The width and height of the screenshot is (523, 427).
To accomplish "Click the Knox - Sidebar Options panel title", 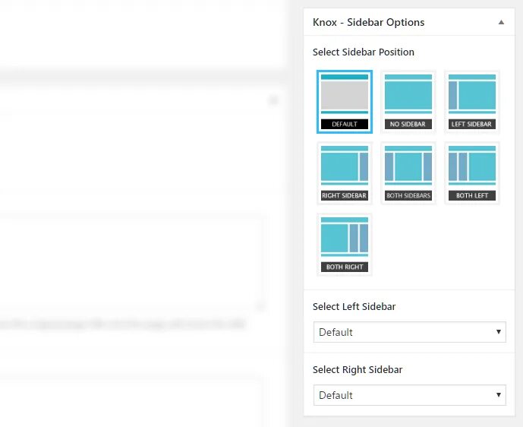I will coord(369,22).
